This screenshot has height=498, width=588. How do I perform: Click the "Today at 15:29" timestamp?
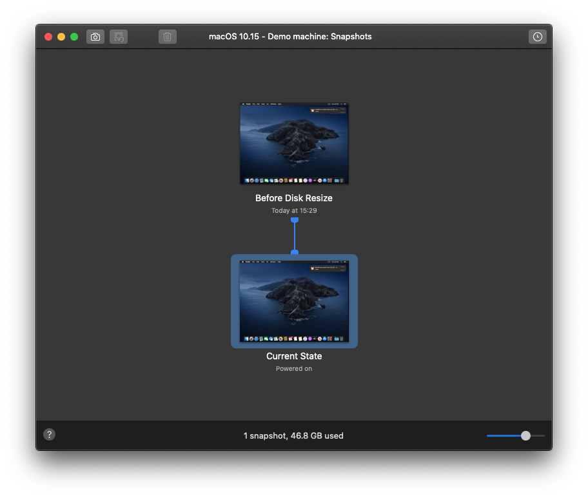coord(294,210)
